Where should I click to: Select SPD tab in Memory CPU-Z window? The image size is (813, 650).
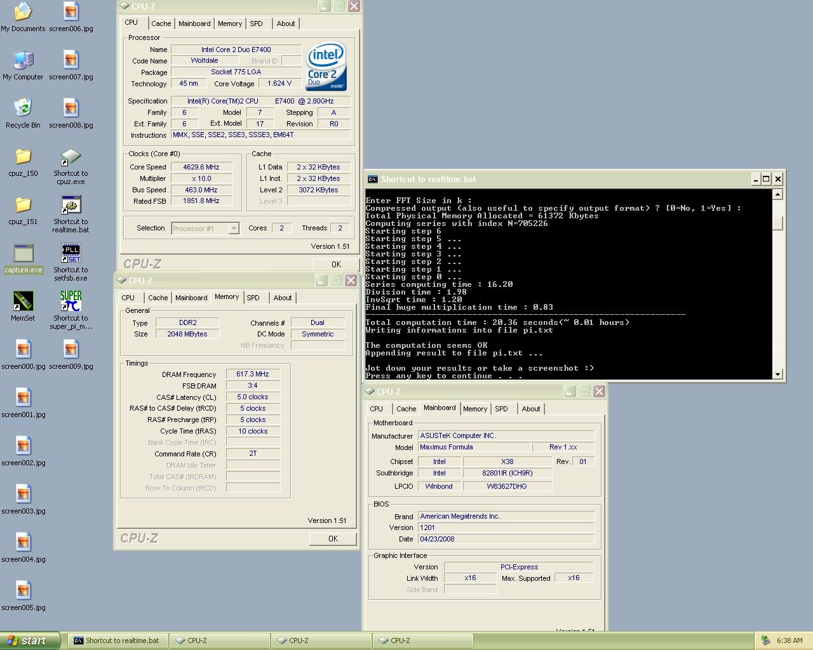(253, 298)
